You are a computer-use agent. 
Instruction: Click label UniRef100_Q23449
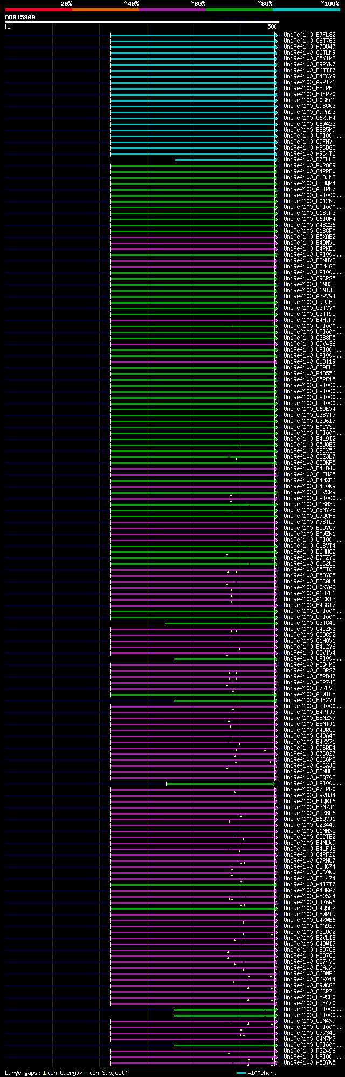coord(309,825)
